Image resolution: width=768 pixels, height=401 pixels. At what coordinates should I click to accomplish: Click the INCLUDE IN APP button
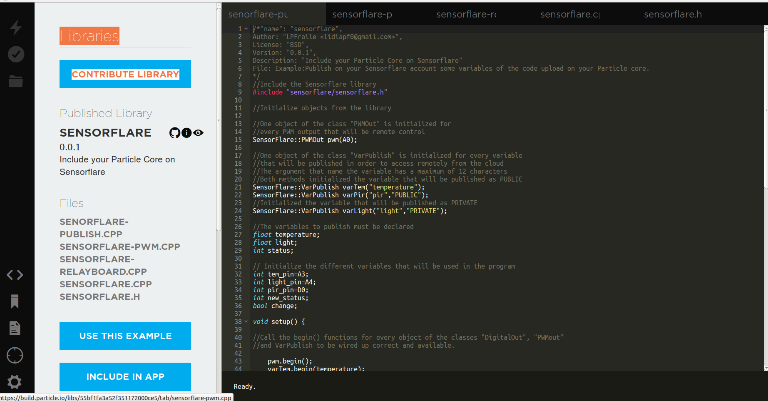pyautogui.click(x=125, y=377)
